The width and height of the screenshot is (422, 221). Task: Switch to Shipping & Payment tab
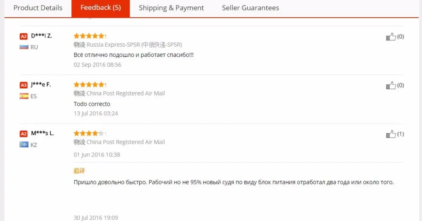click(x=171, y=8)
